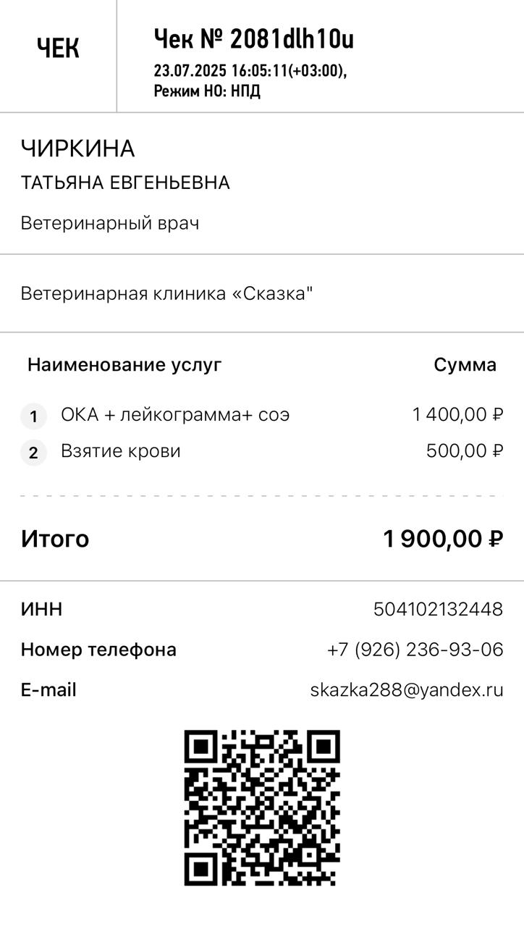Click the QR code image

262,808
